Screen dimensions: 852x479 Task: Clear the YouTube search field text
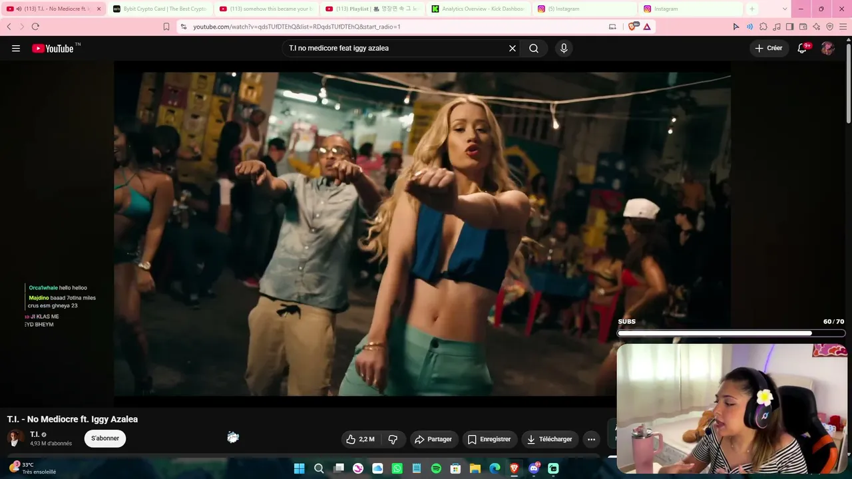click(x=513, y=49)
